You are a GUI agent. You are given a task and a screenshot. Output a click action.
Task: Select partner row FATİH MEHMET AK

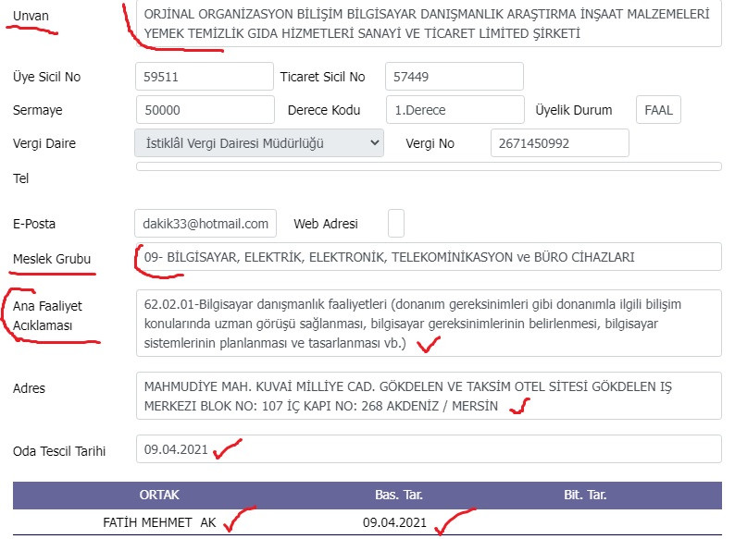pos(367,522)
